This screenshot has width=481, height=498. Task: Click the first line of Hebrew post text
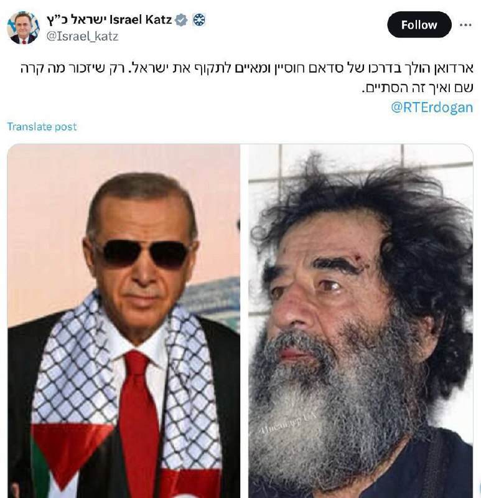pos(246,68)
